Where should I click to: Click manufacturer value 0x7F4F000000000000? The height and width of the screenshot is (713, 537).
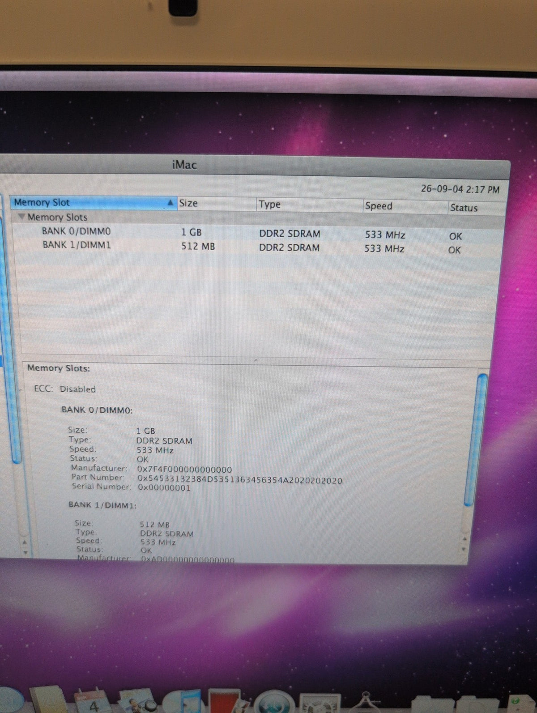(184, 470)
